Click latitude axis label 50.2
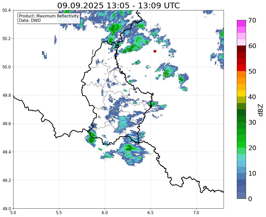This screenshot has height=217, width=266. (7, 39)
